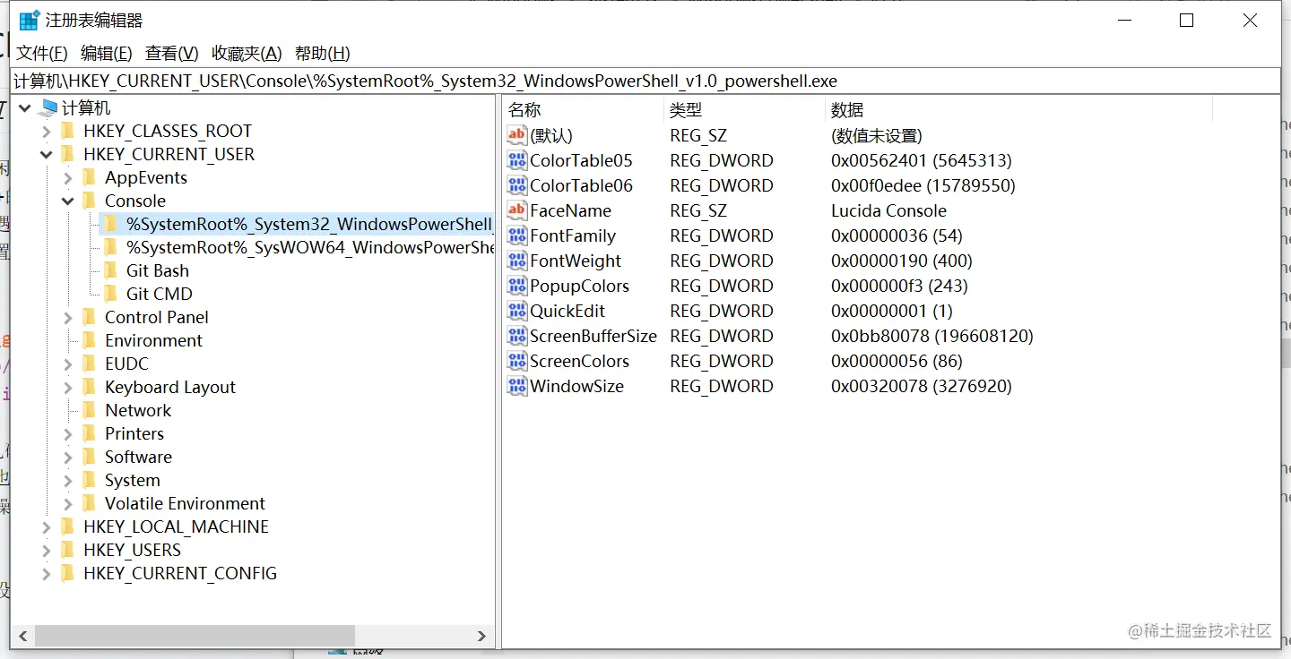This screenshot has width=1291, height=659.
Task: Click the Registry Editor app icon in title bar
Action: pyautogui.click(x=29, y=21)
